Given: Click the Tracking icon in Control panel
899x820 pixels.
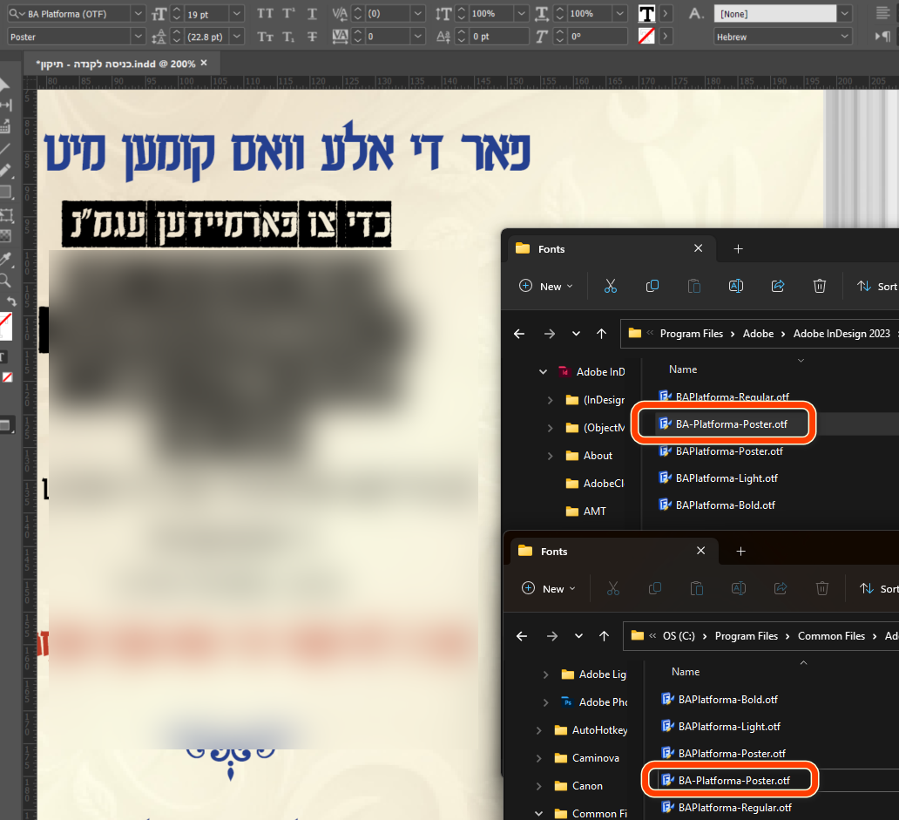Looking at the screenshot, I should [340, 36].
